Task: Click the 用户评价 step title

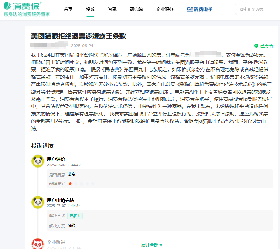Action: (56, 159)
